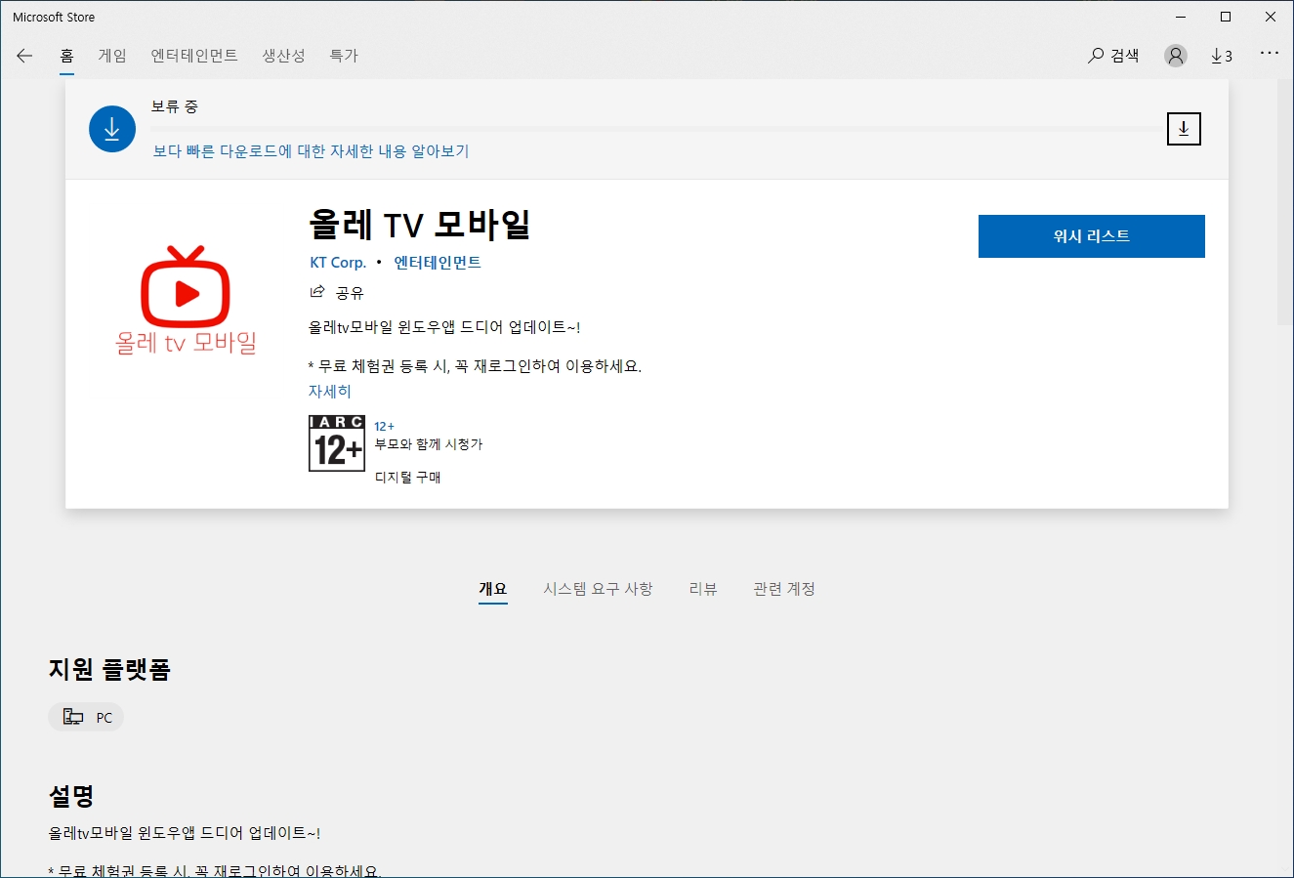Open the 생산성 tab
The image size is (1294, 878).
click(x=283, y=56)
